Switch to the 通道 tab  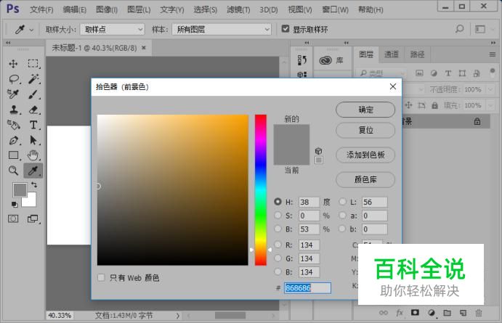tap(392, 54)
